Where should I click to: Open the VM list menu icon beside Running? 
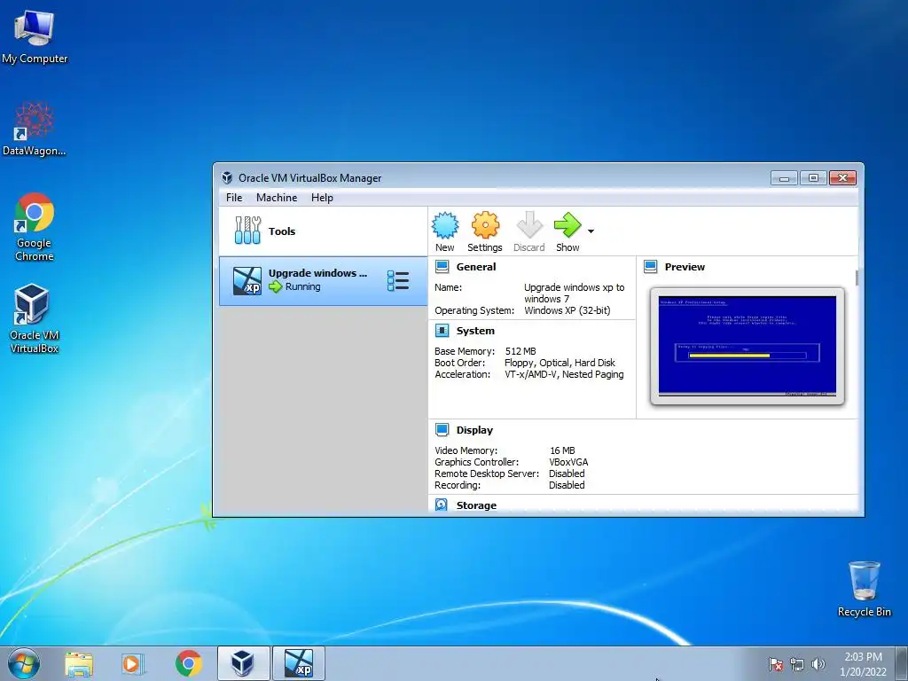398,281
